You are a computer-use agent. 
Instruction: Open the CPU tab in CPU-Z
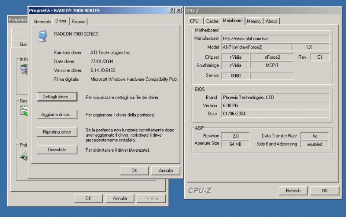pos(194,21)
